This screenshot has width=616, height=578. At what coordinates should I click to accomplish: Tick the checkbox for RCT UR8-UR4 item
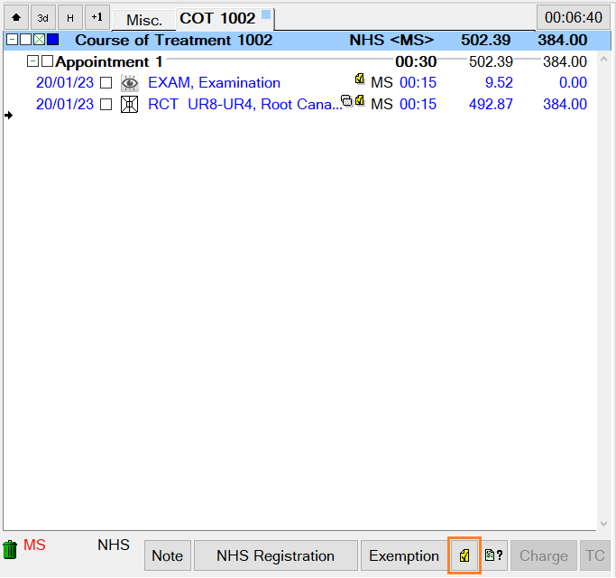point(106,105)
